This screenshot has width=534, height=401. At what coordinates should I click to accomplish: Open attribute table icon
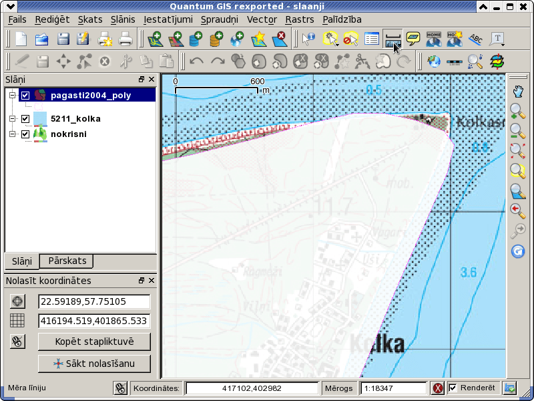372,39
